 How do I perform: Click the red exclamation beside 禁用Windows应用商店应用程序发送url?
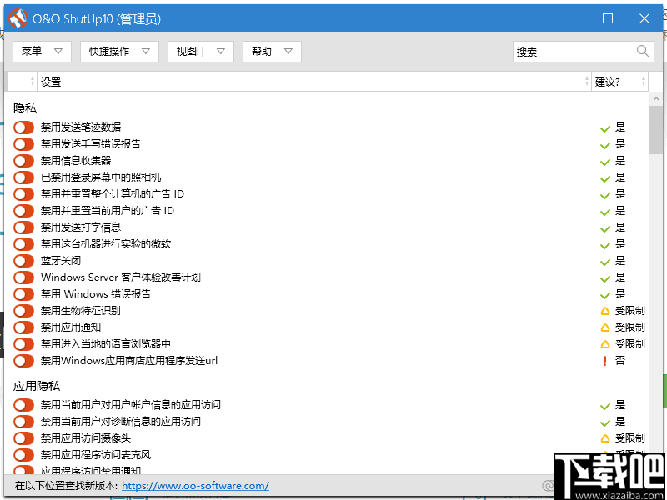[x=603, y=360]
